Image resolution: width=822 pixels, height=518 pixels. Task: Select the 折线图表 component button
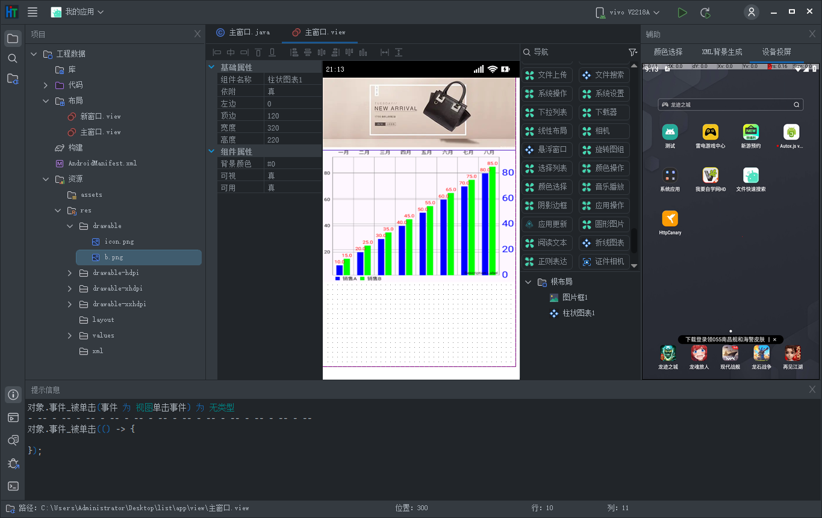(604, 243)
